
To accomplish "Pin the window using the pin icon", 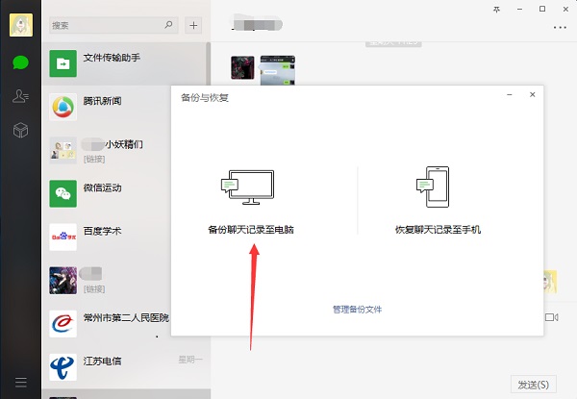I will coord(496,9).
